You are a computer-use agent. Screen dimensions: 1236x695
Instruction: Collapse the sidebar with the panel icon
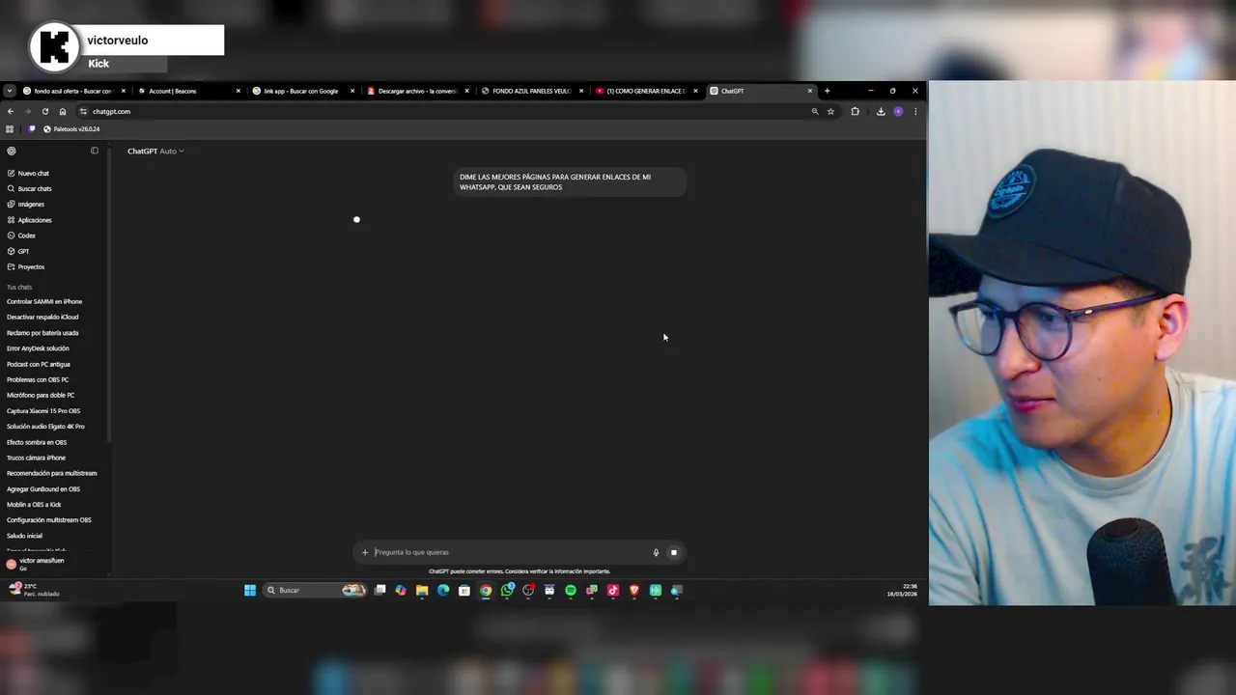95,151
